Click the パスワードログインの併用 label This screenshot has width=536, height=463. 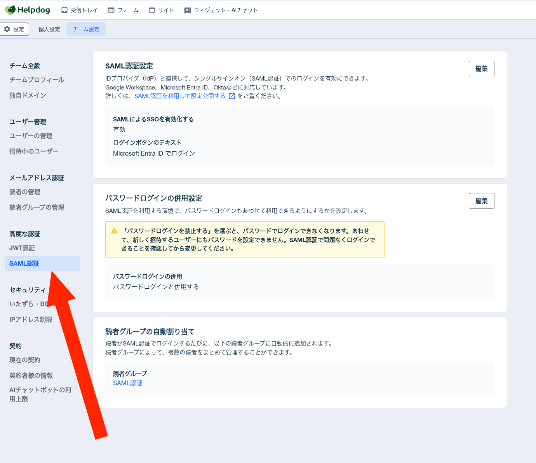[x=148, y=277]
